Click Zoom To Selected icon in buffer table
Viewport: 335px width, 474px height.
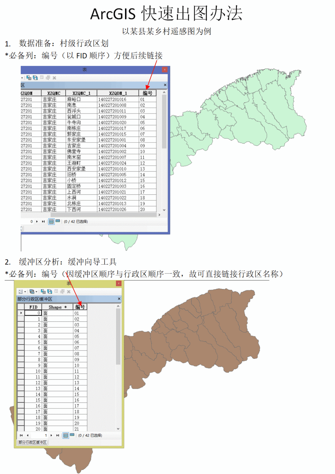click(x=62, y=292)
